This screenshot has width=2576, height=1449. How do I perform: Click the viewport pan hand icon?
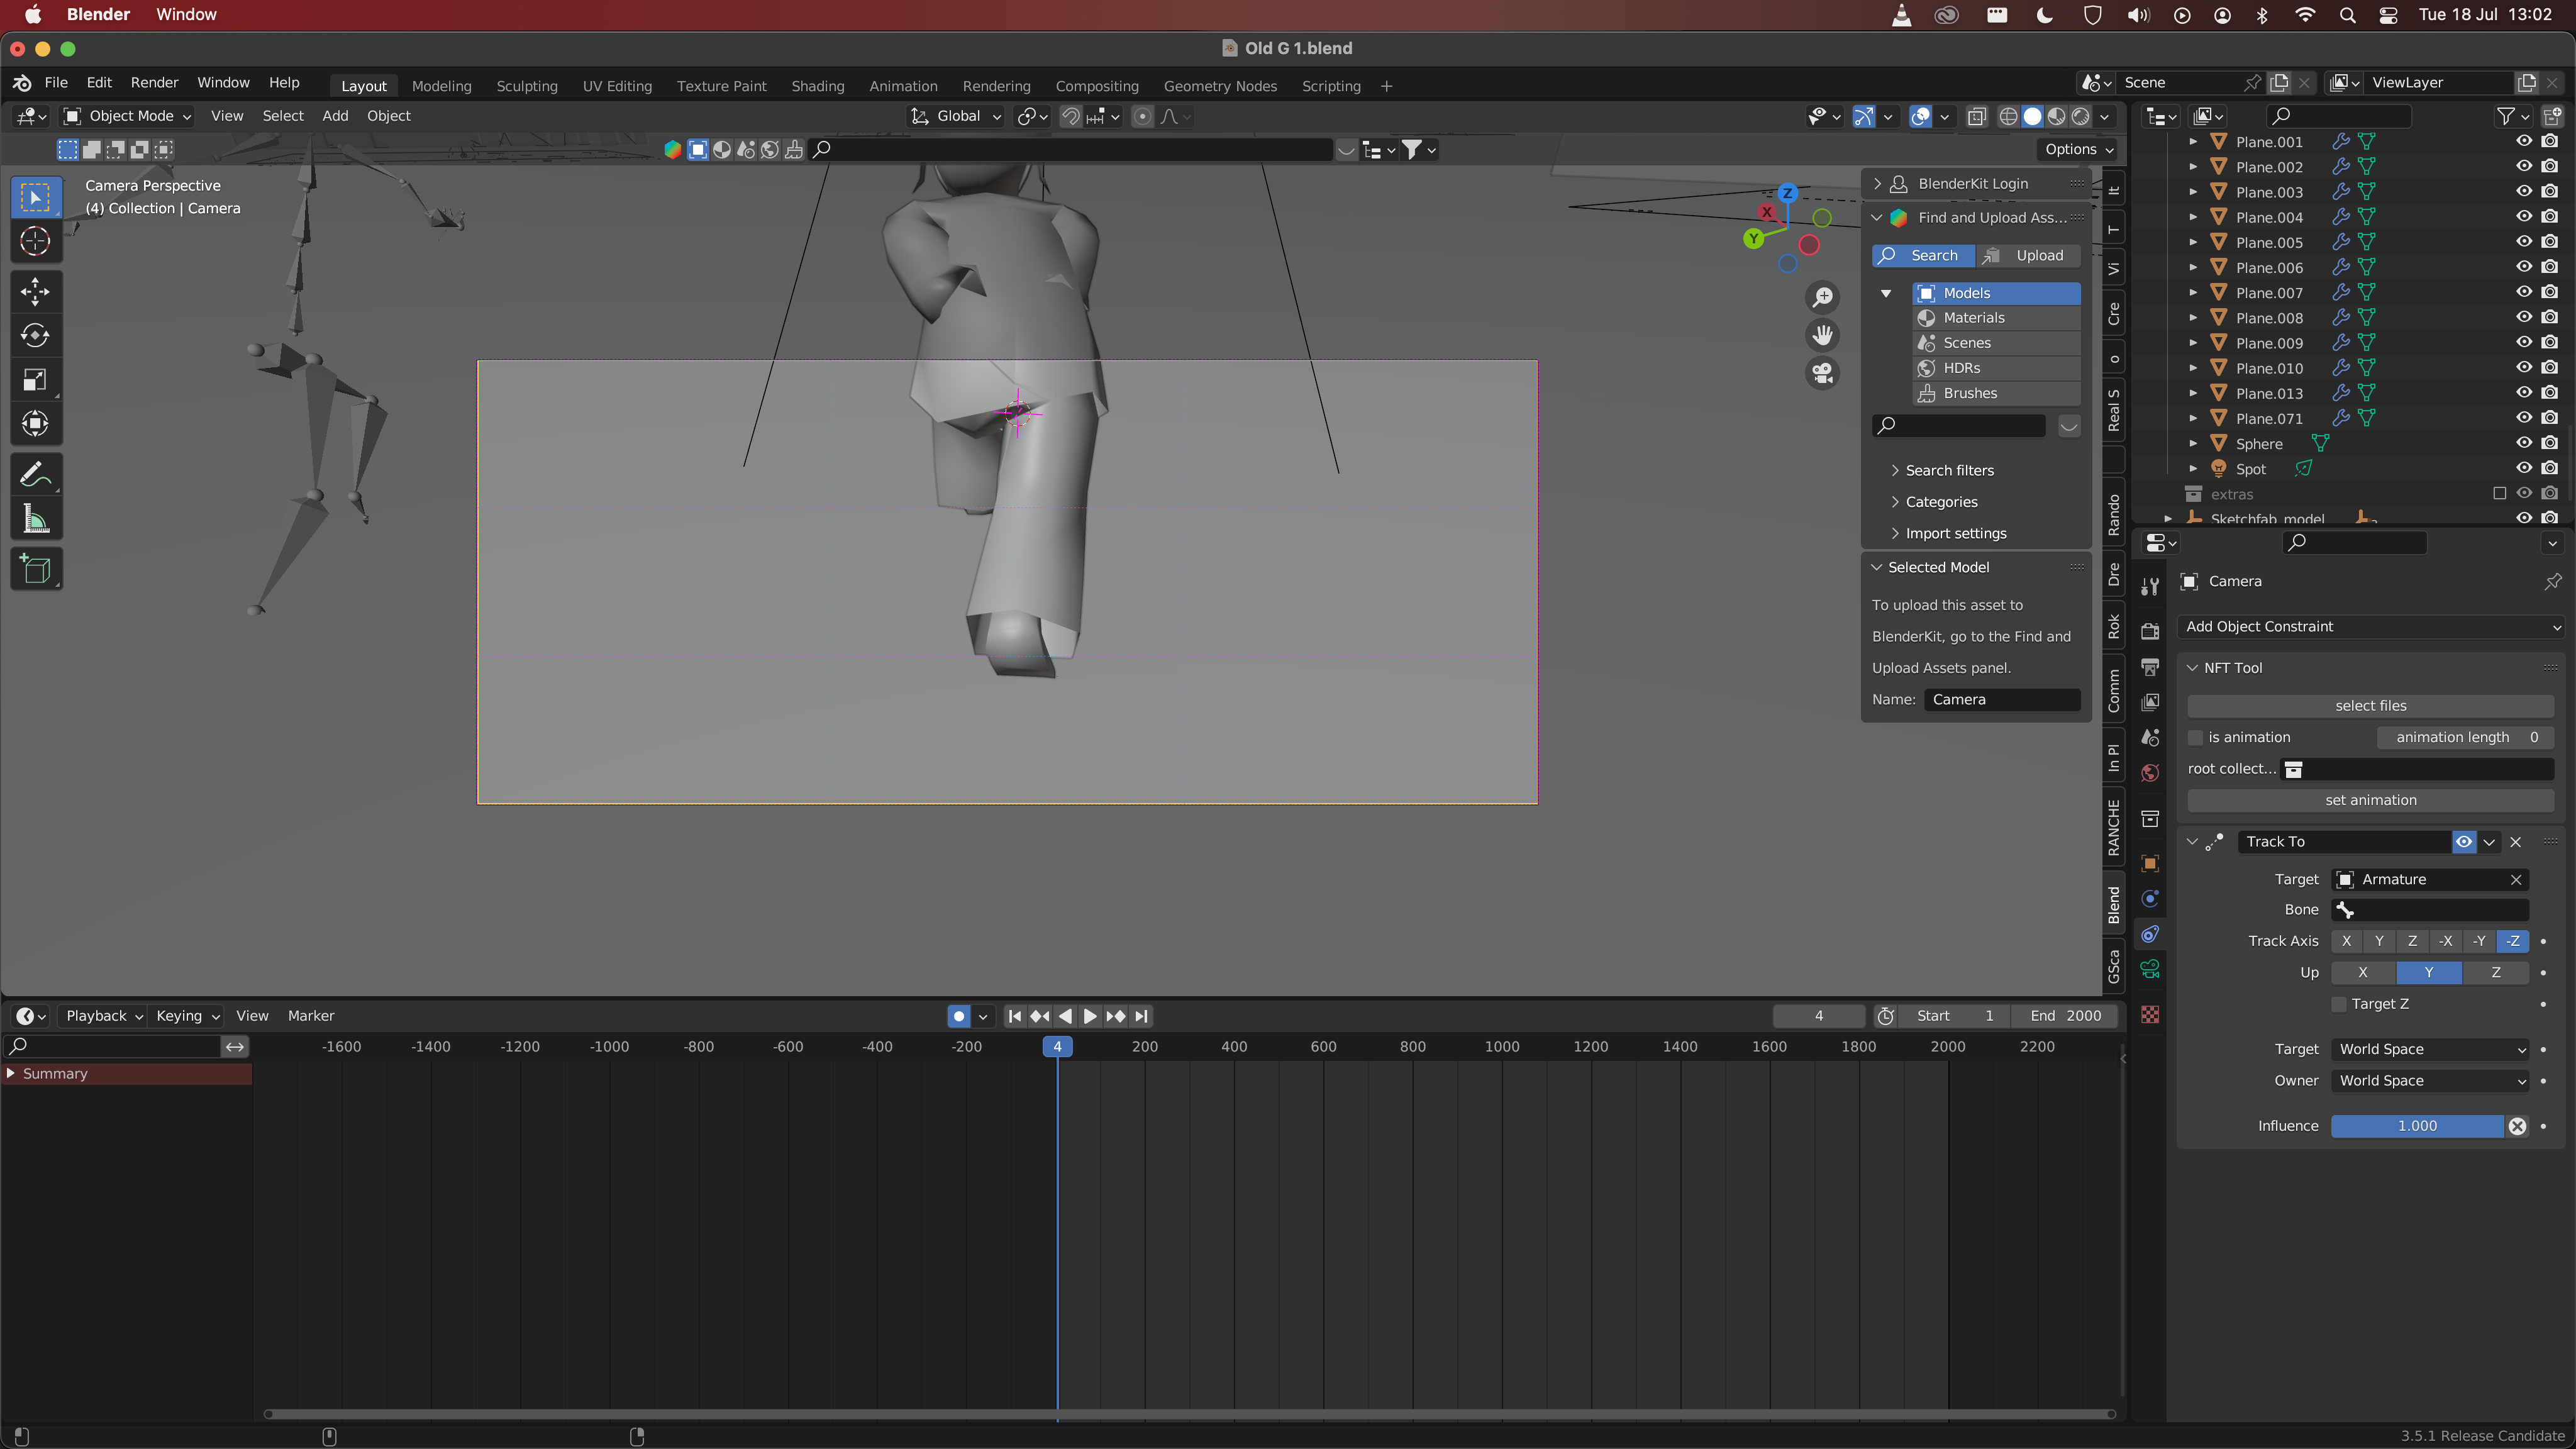coord(1823,335)
